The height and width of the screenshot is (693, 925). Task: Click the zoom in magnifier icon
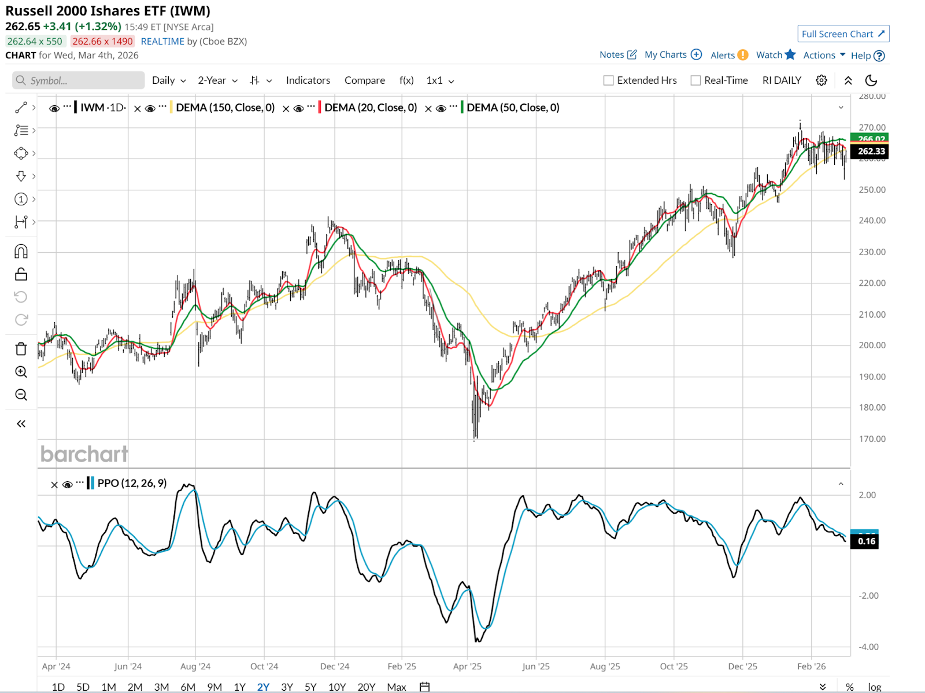[x=21, y=372]
